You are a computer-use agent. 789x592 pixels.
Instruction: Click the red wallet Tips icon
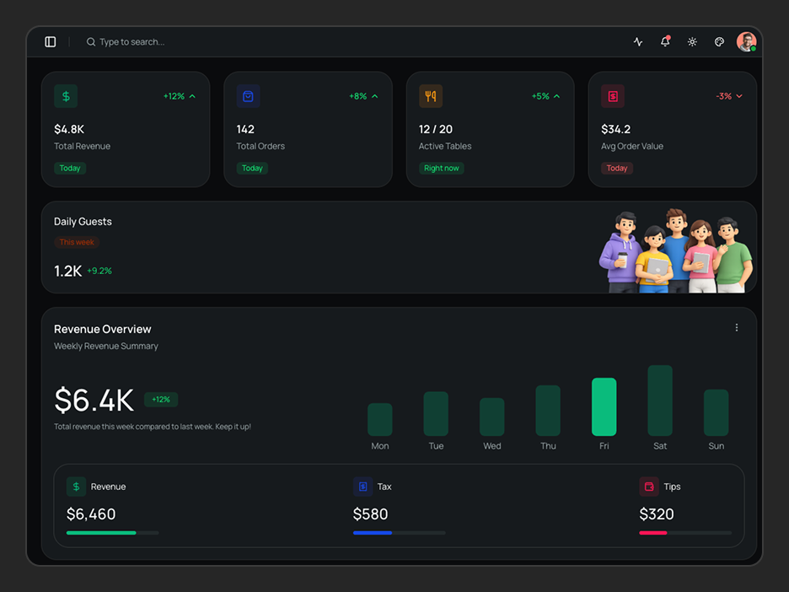(649, 487)
